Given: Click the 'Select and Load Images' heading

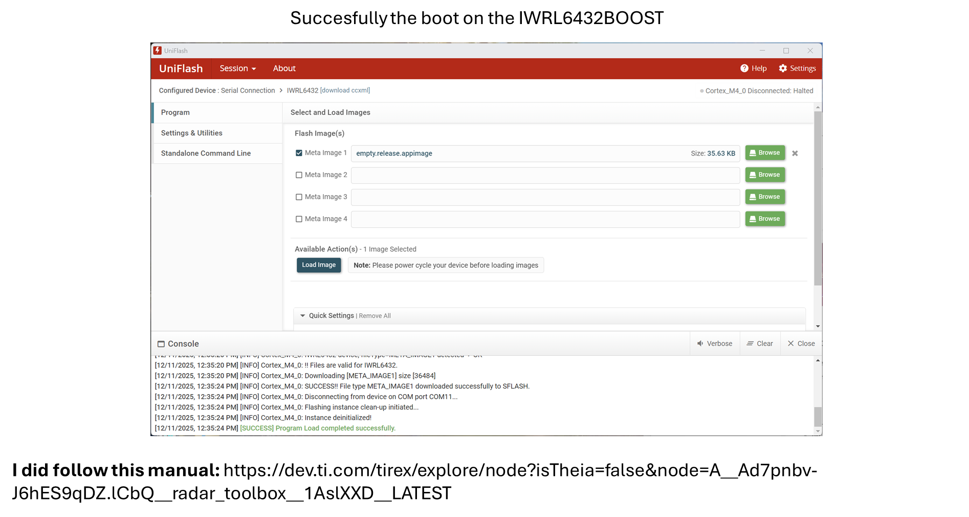Looking at the screenshot, I should click(x=331, y=113).
